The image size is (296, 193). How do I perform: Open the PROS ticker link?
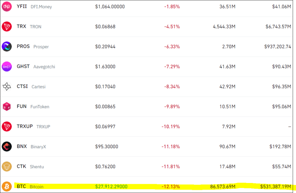(23, 47)
